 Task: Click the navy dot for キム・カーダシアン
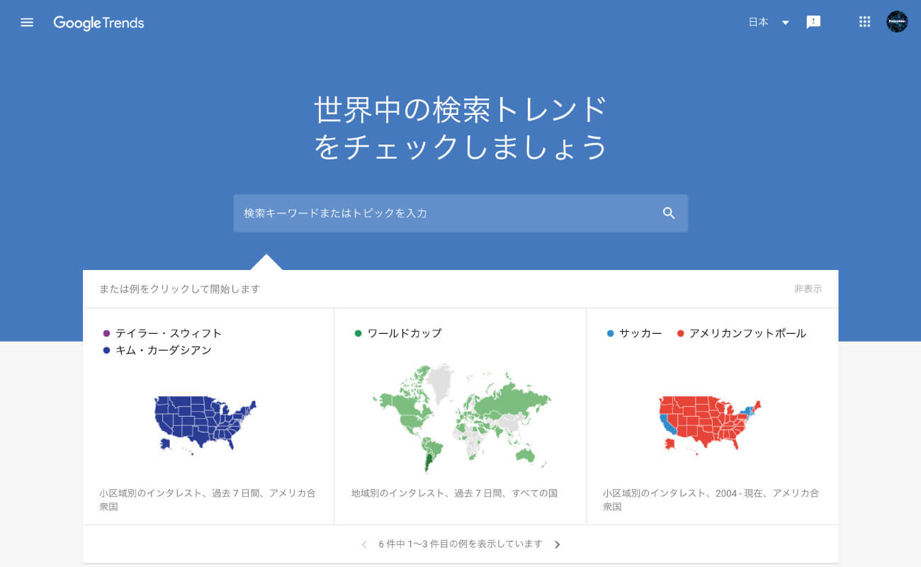click(106, 350)
